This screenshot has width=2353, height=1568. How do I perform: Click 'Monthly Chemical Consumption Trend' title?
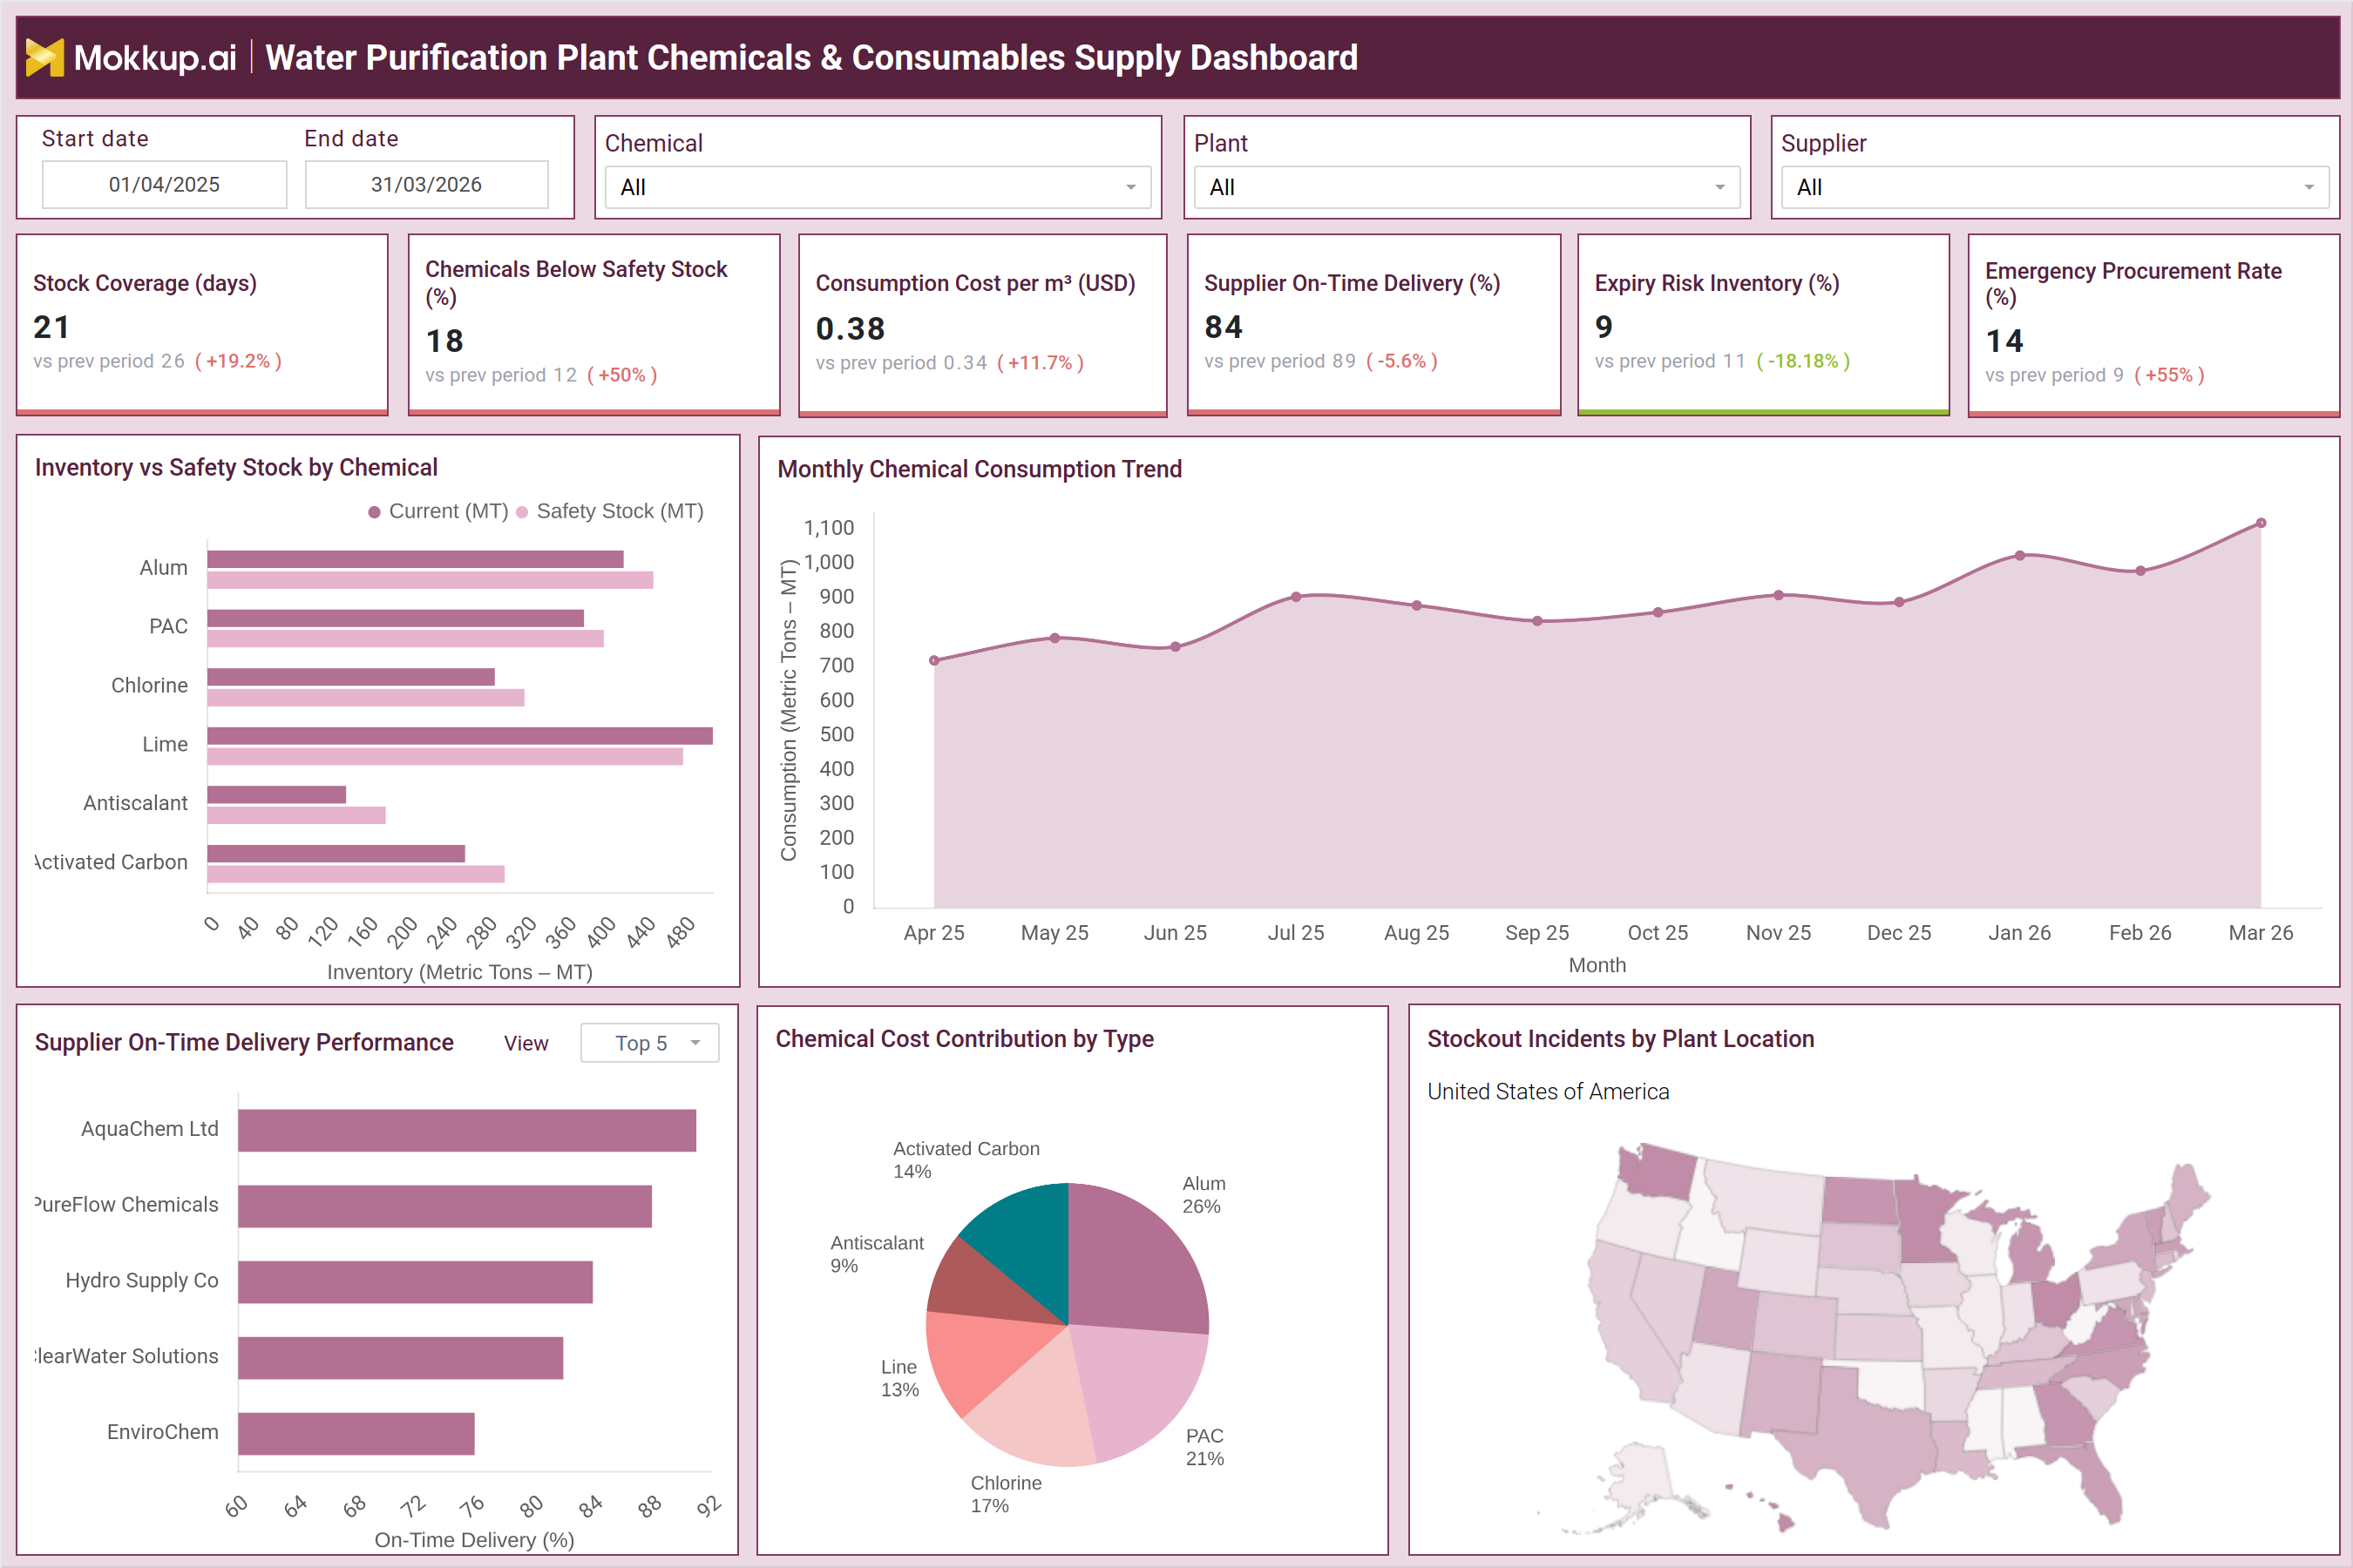(980, 469)
